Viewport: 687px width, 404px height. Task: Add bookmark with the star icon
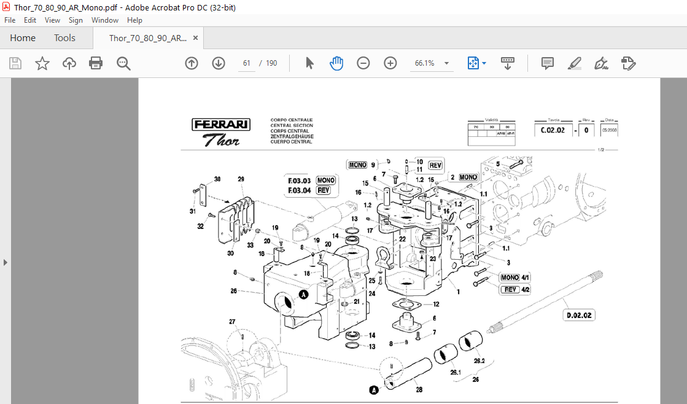pos(42,63)
